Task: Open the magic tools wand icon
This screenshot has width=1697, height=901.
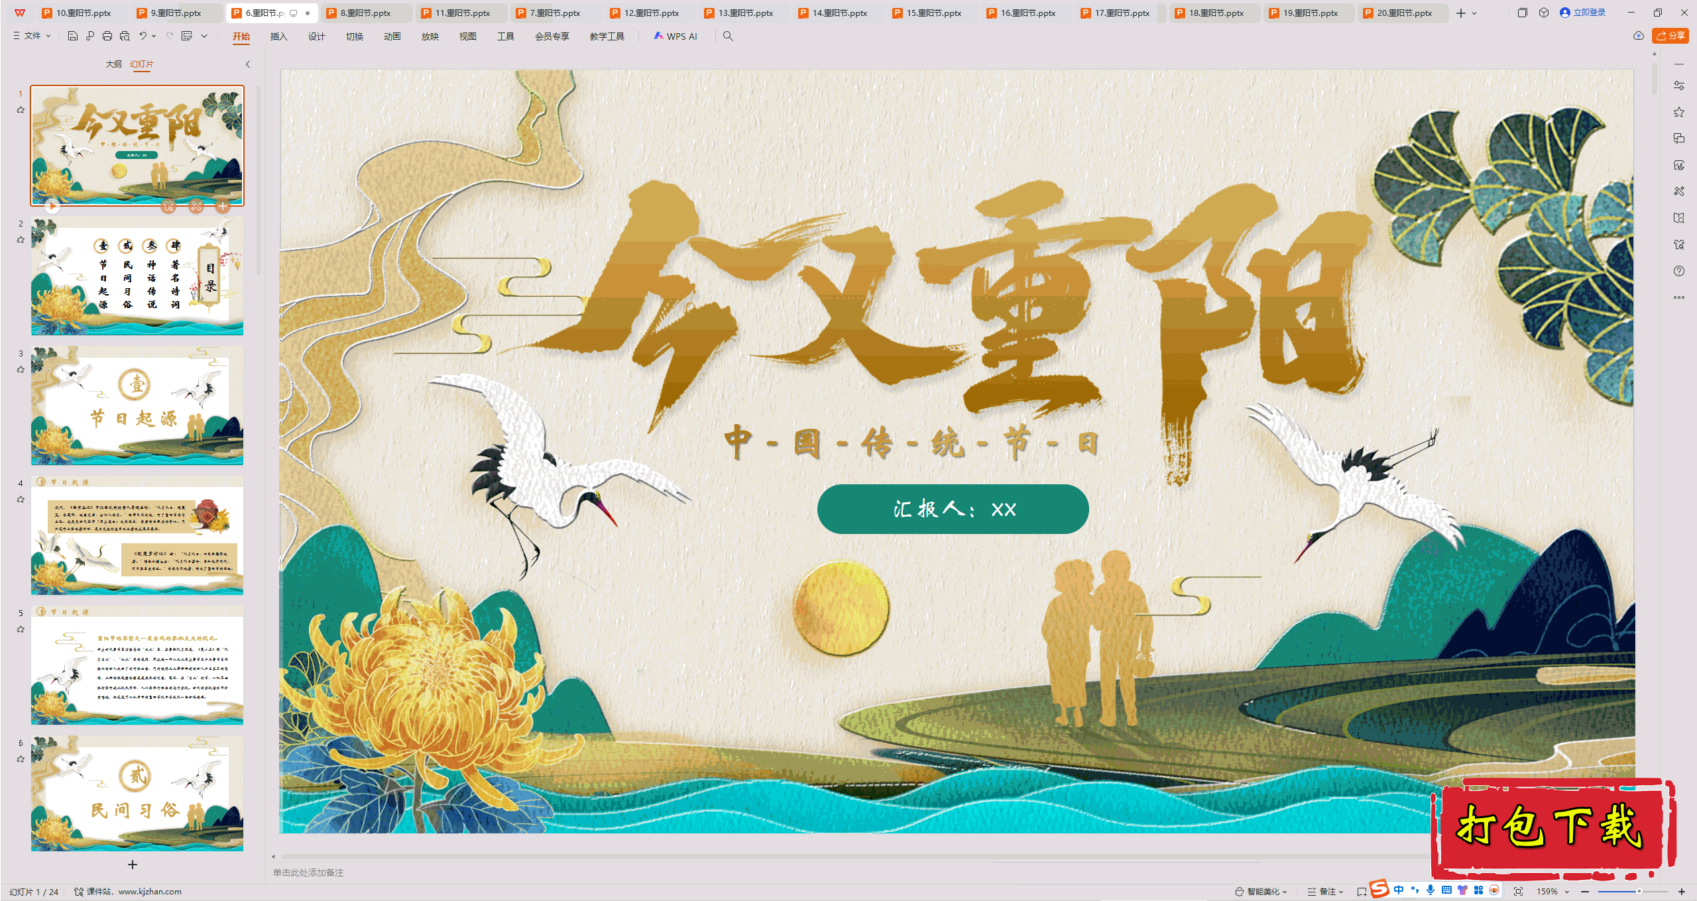Action: (1678, 191)
